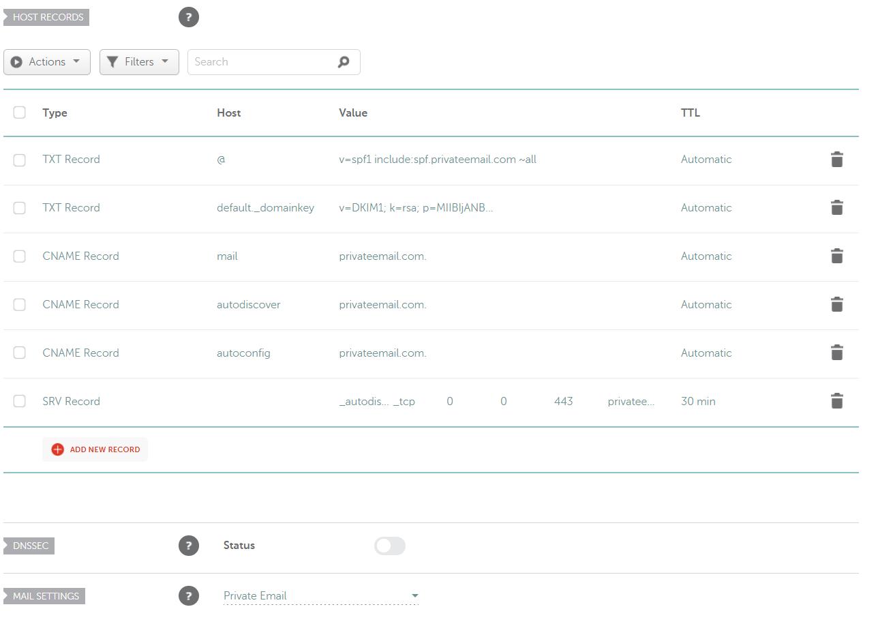Image resolution: width=878 pixels, height=622 pixels.
Task: Click the TTL column header
Action: [x=691, y=113]
